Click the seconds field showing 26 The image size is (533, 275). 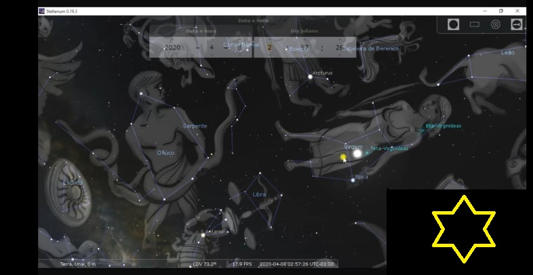pos(340,48)
